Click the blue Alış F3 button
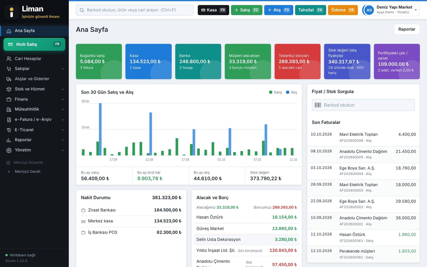The height and width of the screenshot is (267, 427). click(x=279, y=10)
